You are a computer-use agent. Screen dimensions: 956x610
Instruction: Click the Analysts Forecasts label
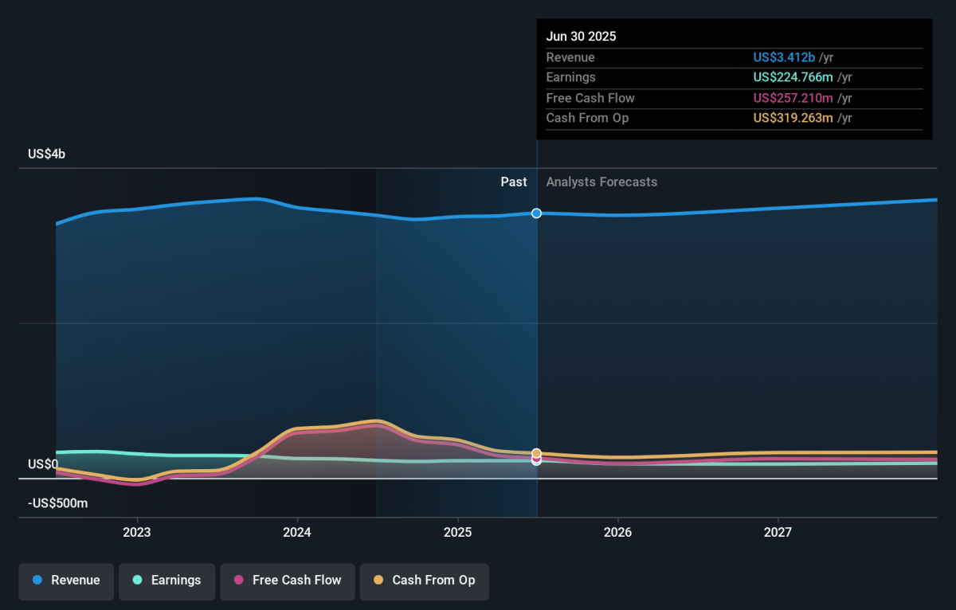pos(601,182)
